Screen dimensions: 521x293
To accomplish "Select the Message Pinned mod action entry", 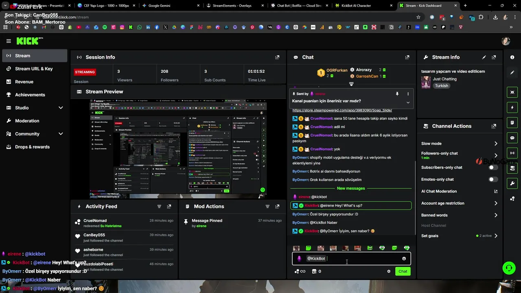I will click(x=232, y=223).
